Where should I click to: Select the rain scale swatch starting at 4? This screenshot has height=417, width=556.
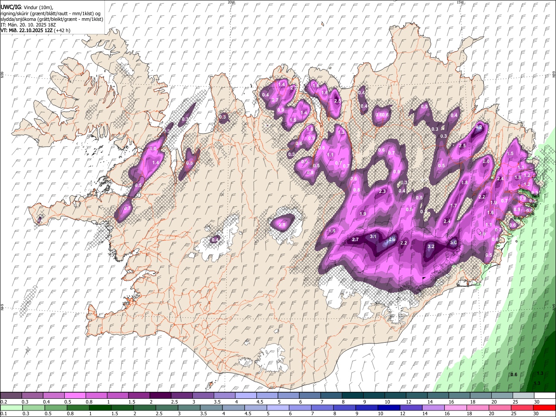(233, 407)
